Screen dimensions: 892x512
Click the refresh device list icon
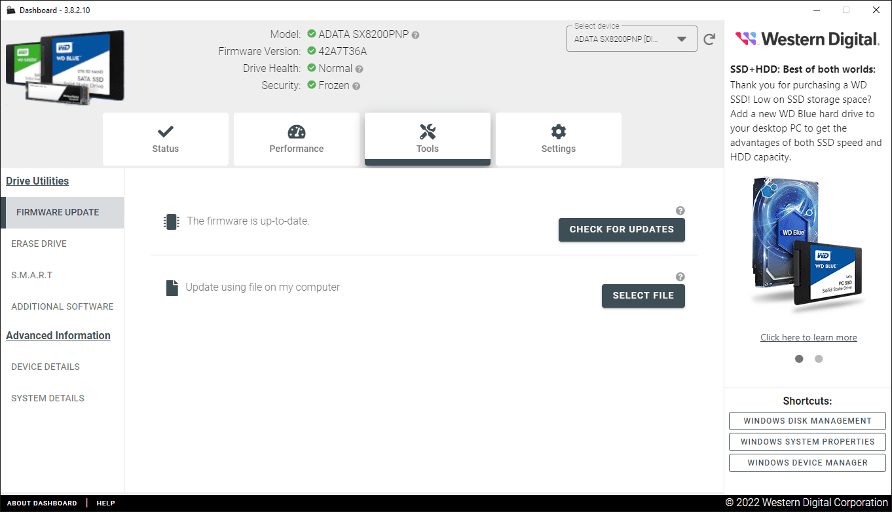click(709, 39)
